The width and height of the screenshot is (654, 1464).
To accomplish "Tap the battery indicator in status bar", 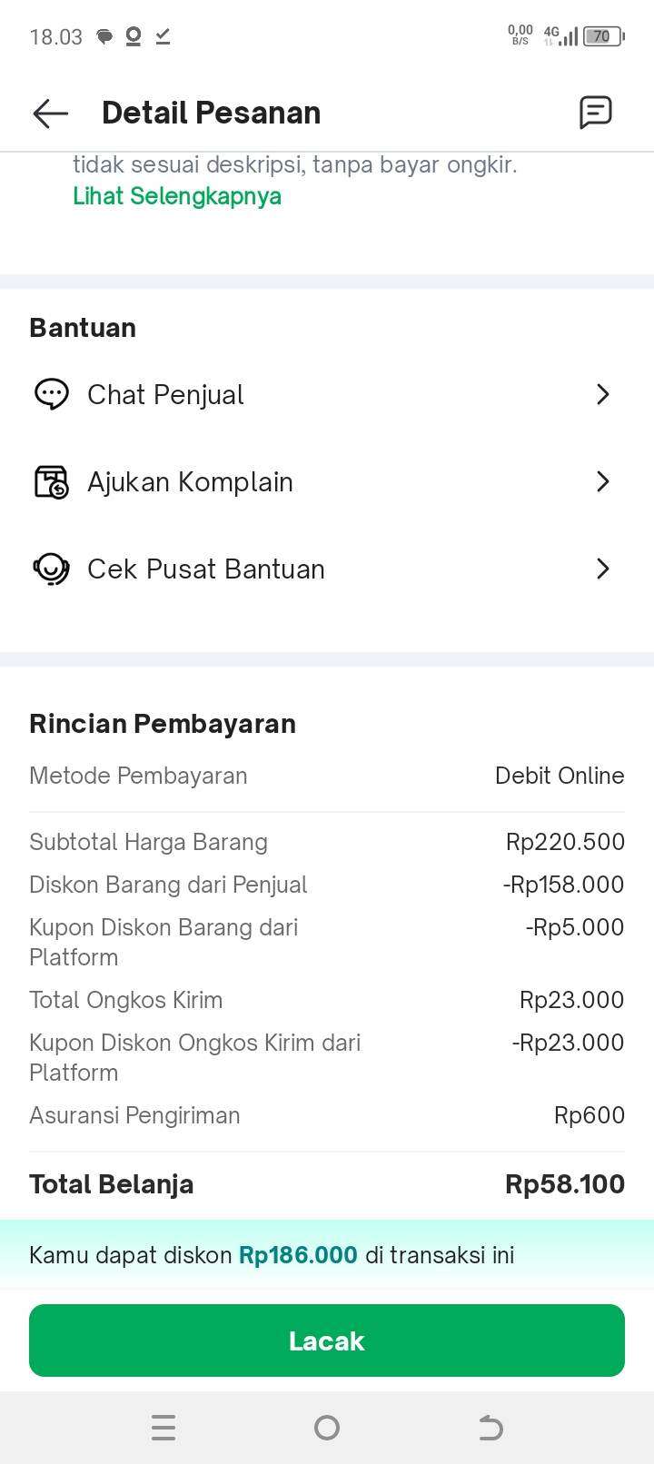I will point(603,36).
